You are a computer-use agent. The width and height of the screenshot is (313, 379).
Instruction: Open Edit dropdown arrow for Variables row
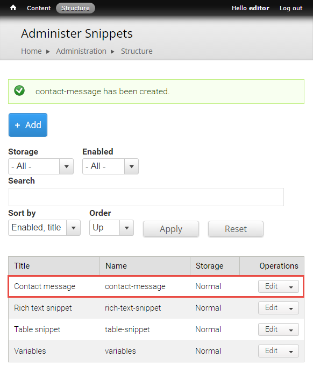[291, 351]
